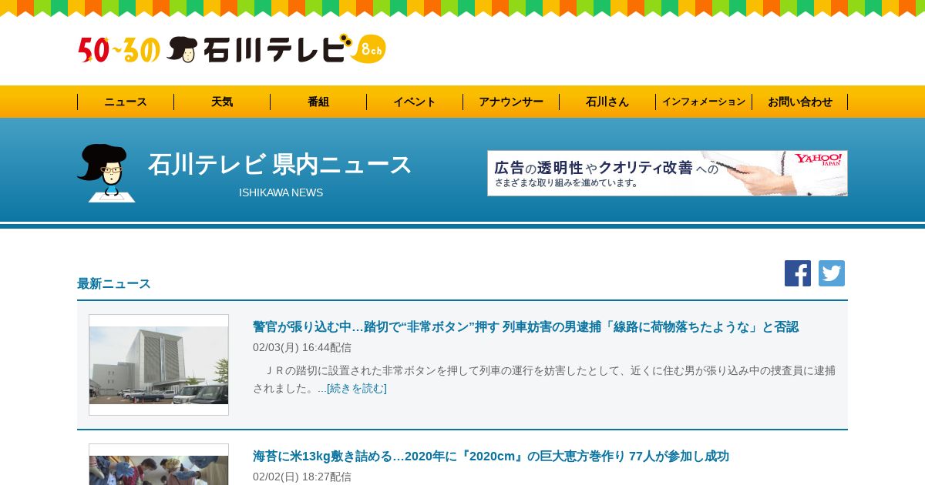Image resolution: width=925 pixels, height=485 pixels.
Task: Click the ISHIKAWA NEWS subtitle text
Action: 281,192
